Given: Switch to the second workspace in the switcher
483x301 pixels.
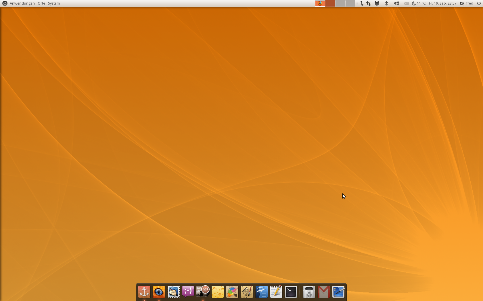Looking at the screenshot, I should click(330, 3).
